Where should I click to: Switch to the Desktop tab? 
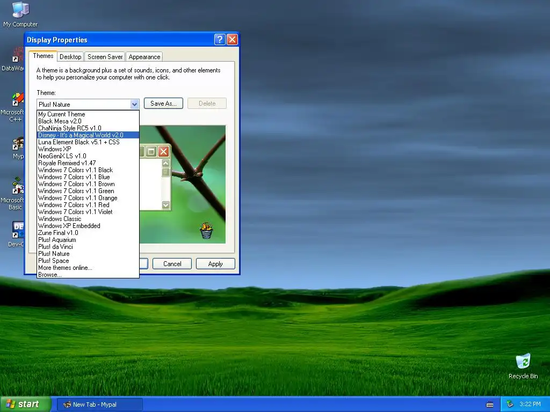[70, 57]
